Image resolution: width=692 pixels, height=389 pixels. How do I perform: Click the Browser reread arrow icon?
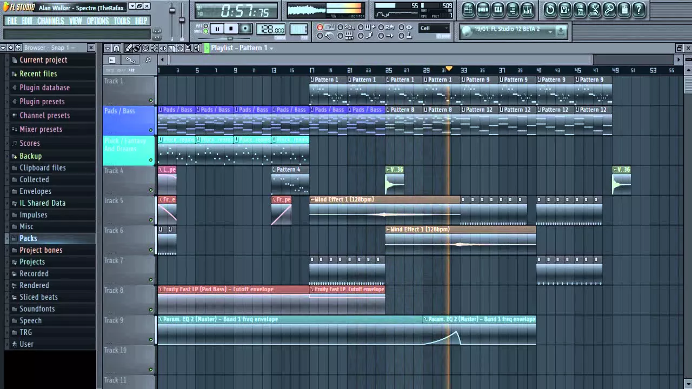[x=18, y=48]
